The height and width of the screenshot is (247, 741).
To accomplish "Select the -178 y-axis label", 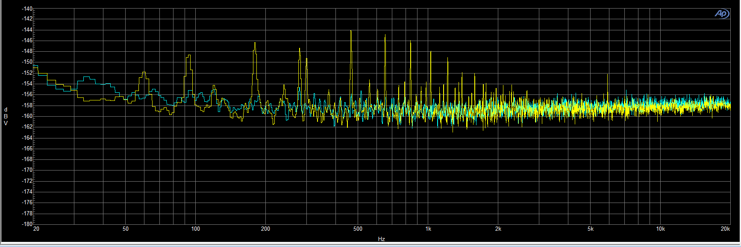I will pos(27,213).
